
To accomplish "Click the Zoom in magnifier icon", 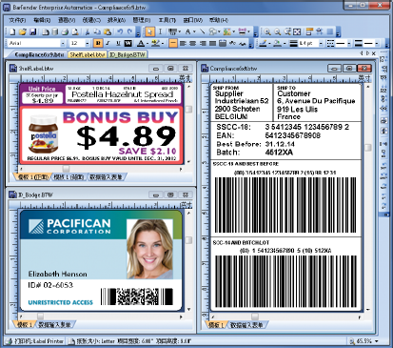I will tap(267, 31).
